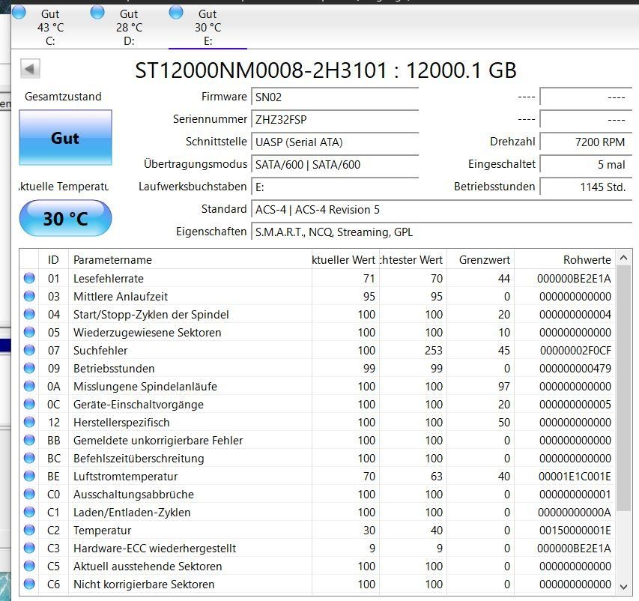
Task: Click the Grenzwert column header
Action: point(480,259)
